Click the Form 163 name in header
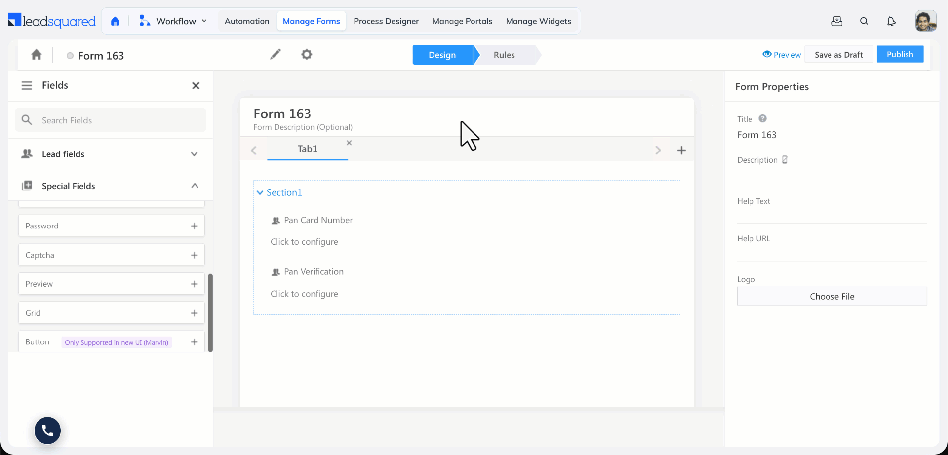This screenshot has width=948, height=455. pyautogui.click(x=101, y=56)
